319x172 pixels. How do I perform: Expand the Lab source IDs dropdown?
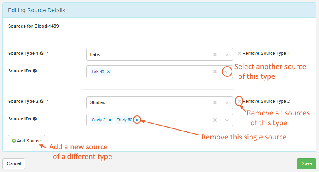click(227, 72)
